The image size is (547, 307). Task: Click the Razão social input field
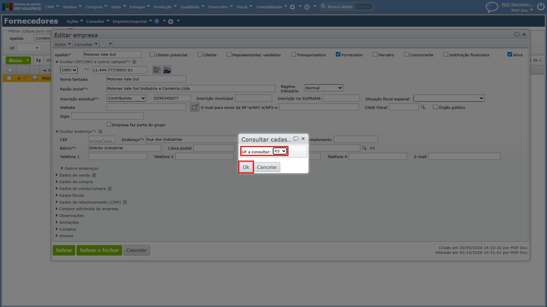coord(191,88)
